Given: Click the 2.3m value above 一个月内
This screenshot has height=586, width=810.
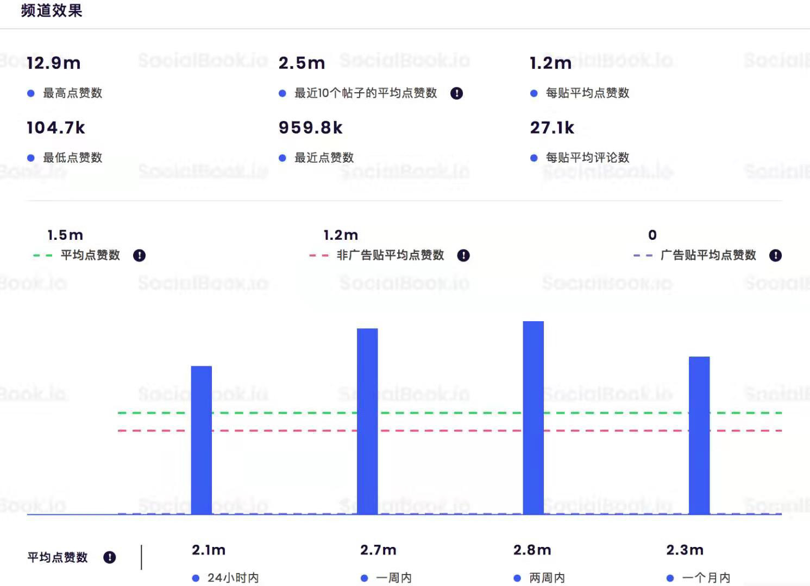Looking at the screenshot, I should click(x=685, y=550).
